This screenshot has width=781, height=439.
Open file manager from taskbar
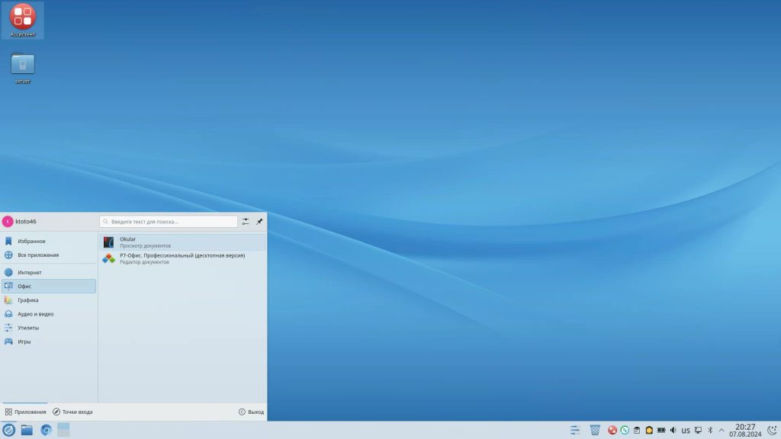point(27,430)
